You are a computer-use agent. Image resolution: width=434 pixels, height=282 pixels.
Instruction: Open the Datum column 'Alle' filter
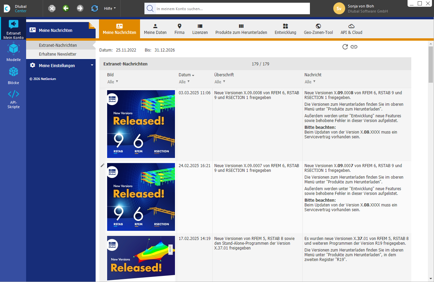pos(184,82)
